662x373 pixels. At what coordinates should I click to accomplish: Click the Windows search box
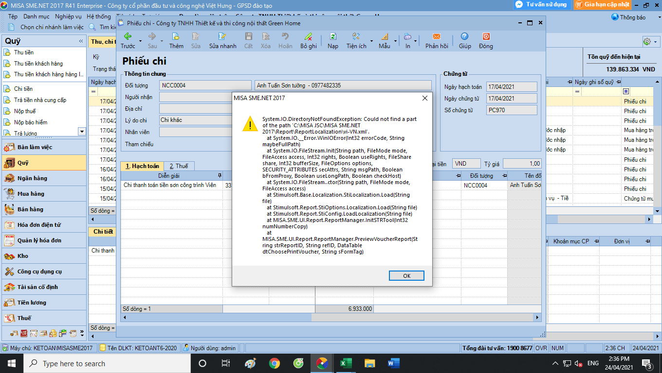pyautogui.click(x=107, y=363)
